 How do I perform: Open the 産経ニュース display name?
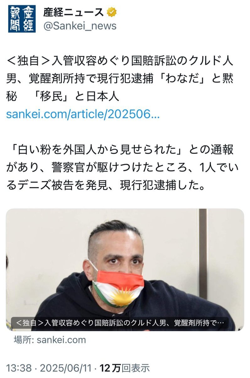73,12
